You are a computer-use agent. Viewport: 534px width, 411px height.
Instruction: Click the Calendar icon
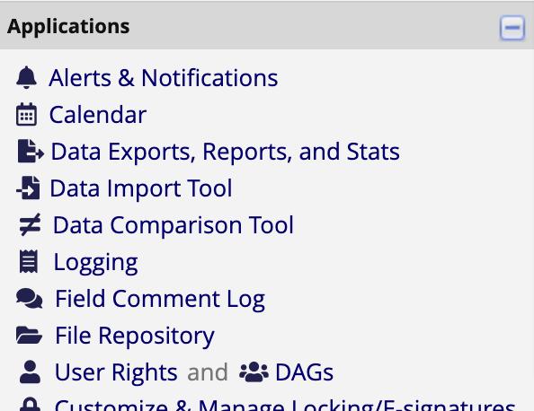27,114
